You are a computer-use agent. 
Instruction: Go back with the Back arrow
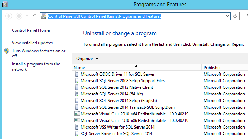pyautogui.click(x=8, y=16)
